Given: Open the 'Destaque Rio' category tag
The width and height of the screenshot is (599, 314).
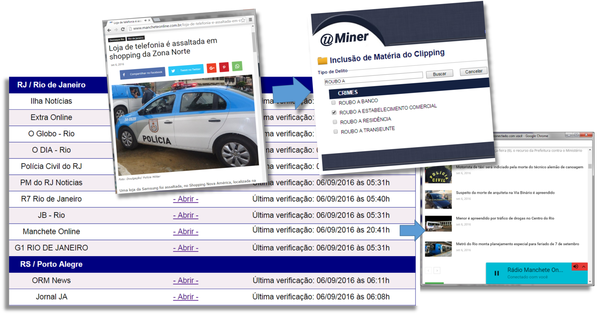Looking at the screenshot, I should tap(117, 40).
